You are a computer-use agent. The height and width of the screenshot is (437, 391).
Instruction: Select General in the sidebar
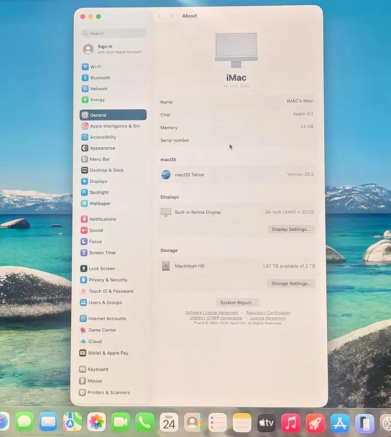pyautogui.click(x=113, y=115)
